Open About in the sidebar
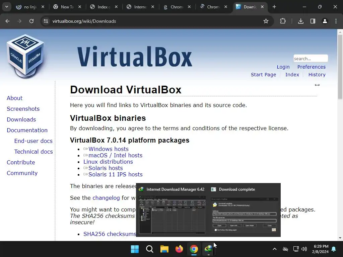343x257 pixels. coord(15,98)
